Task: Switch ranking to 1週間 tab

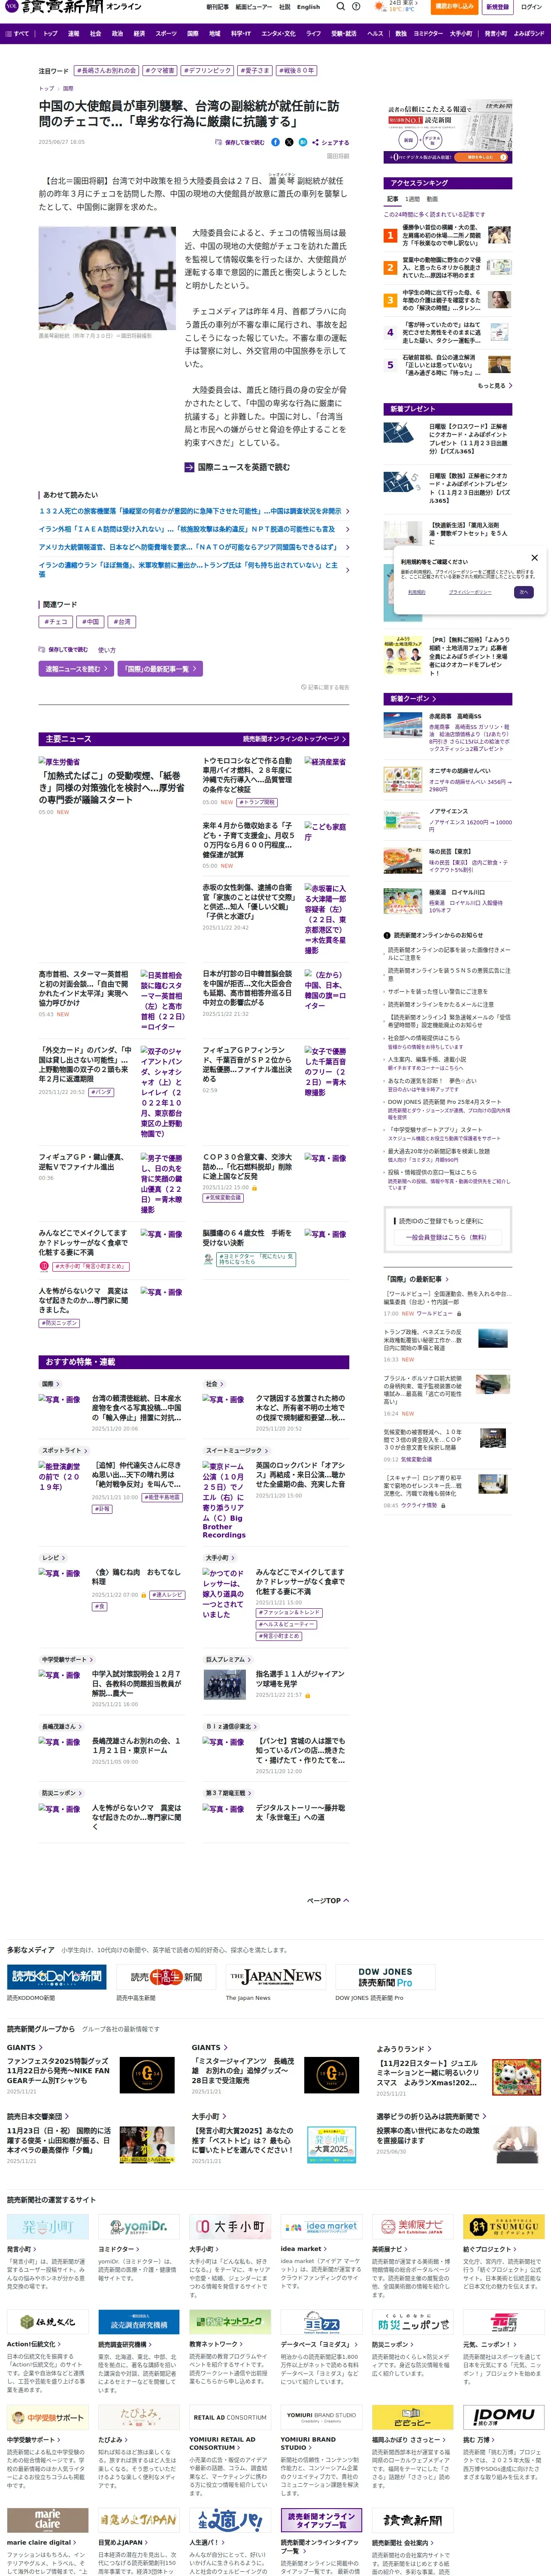Action: click(412, 199)
